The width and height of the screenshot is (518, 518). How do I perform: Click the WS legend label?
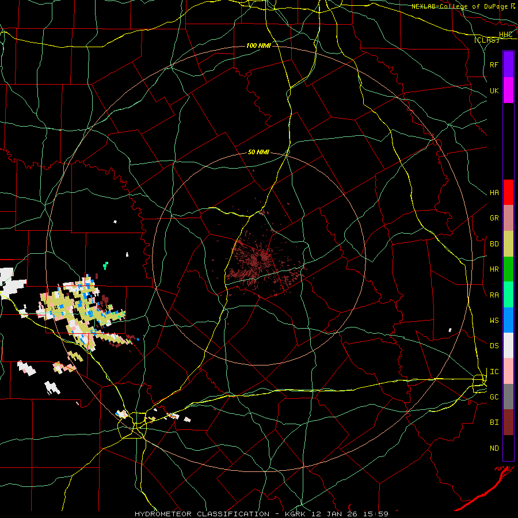(x=494, y=321)
